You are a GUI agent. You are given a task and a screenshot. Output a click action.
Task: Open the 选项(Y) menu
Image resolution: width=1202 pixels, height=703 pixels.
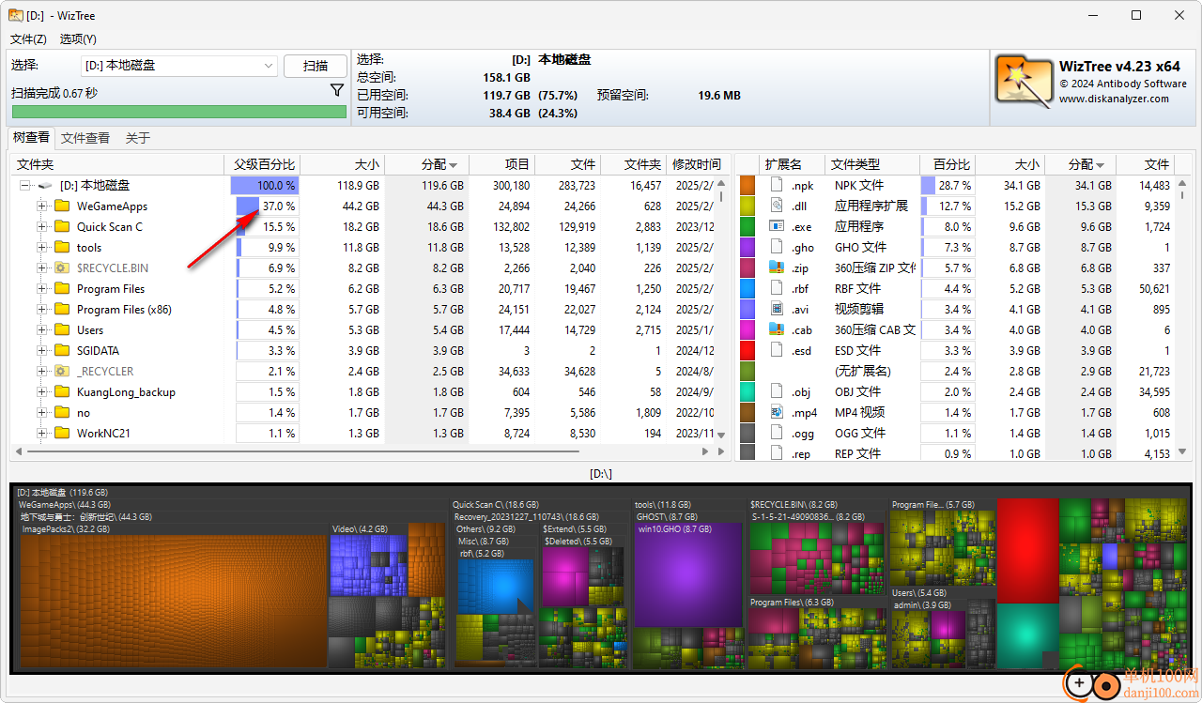pyautogui.click(x=78, y=39)
